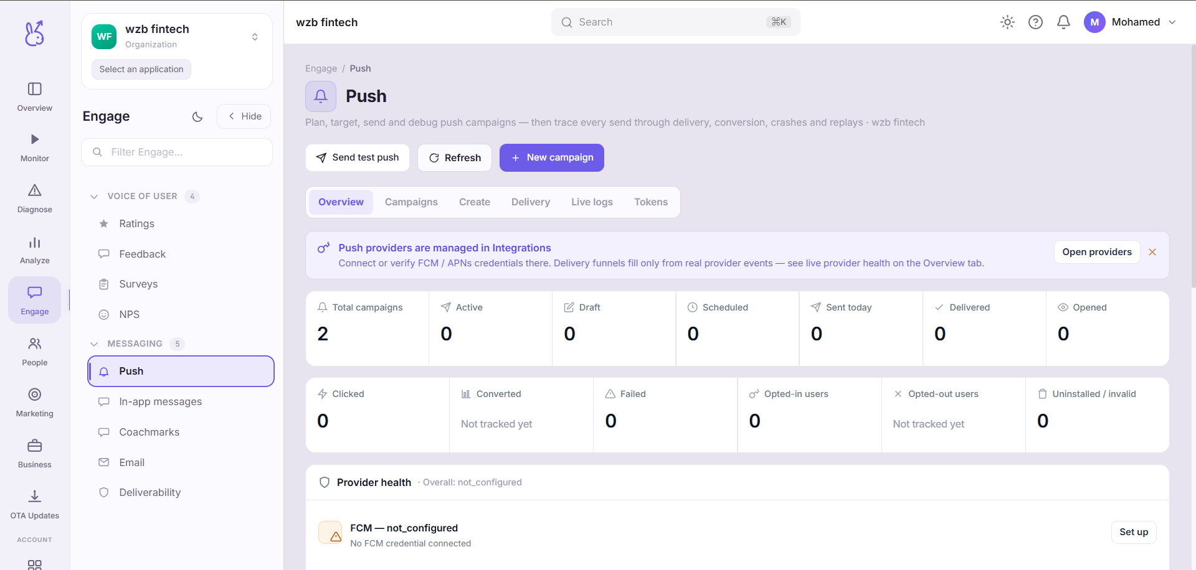Follow the Engage breadcrumb link
Viewport: 1196px width, 570px height.
tap(321, 68)
